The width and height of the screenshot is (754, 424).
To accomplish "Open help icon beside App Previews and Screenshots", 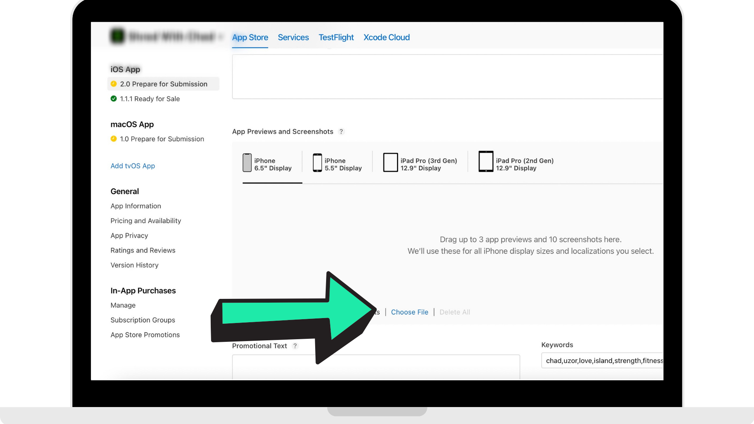I will [x=341, y=132].
